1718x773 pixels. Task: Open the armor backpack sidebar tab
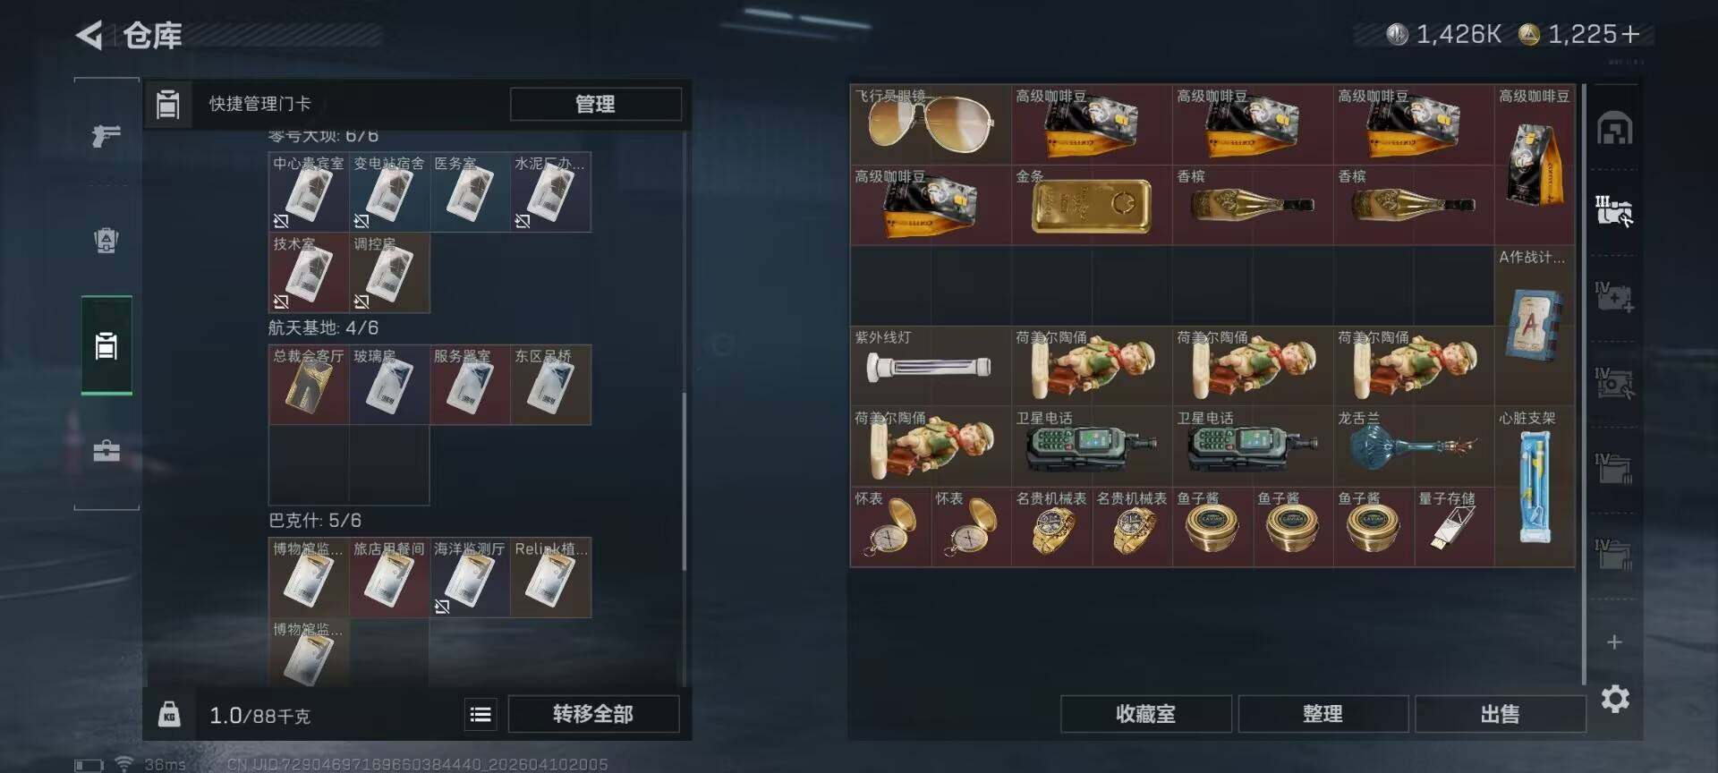coord(106,241)
